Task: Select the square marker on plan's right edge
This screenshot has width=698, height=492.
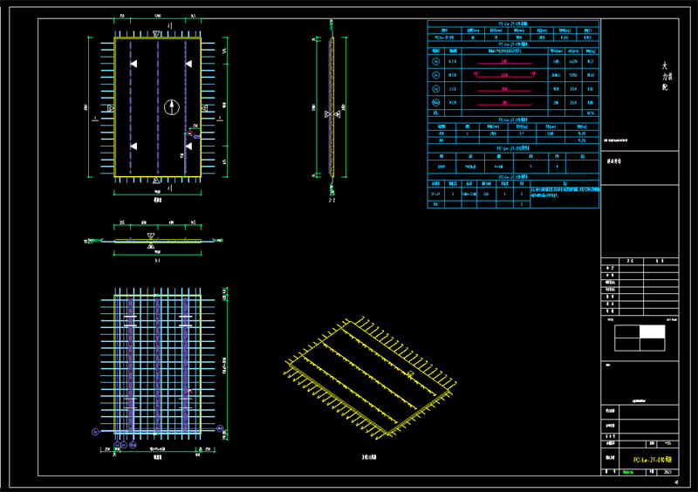Action: click(204, 108)
